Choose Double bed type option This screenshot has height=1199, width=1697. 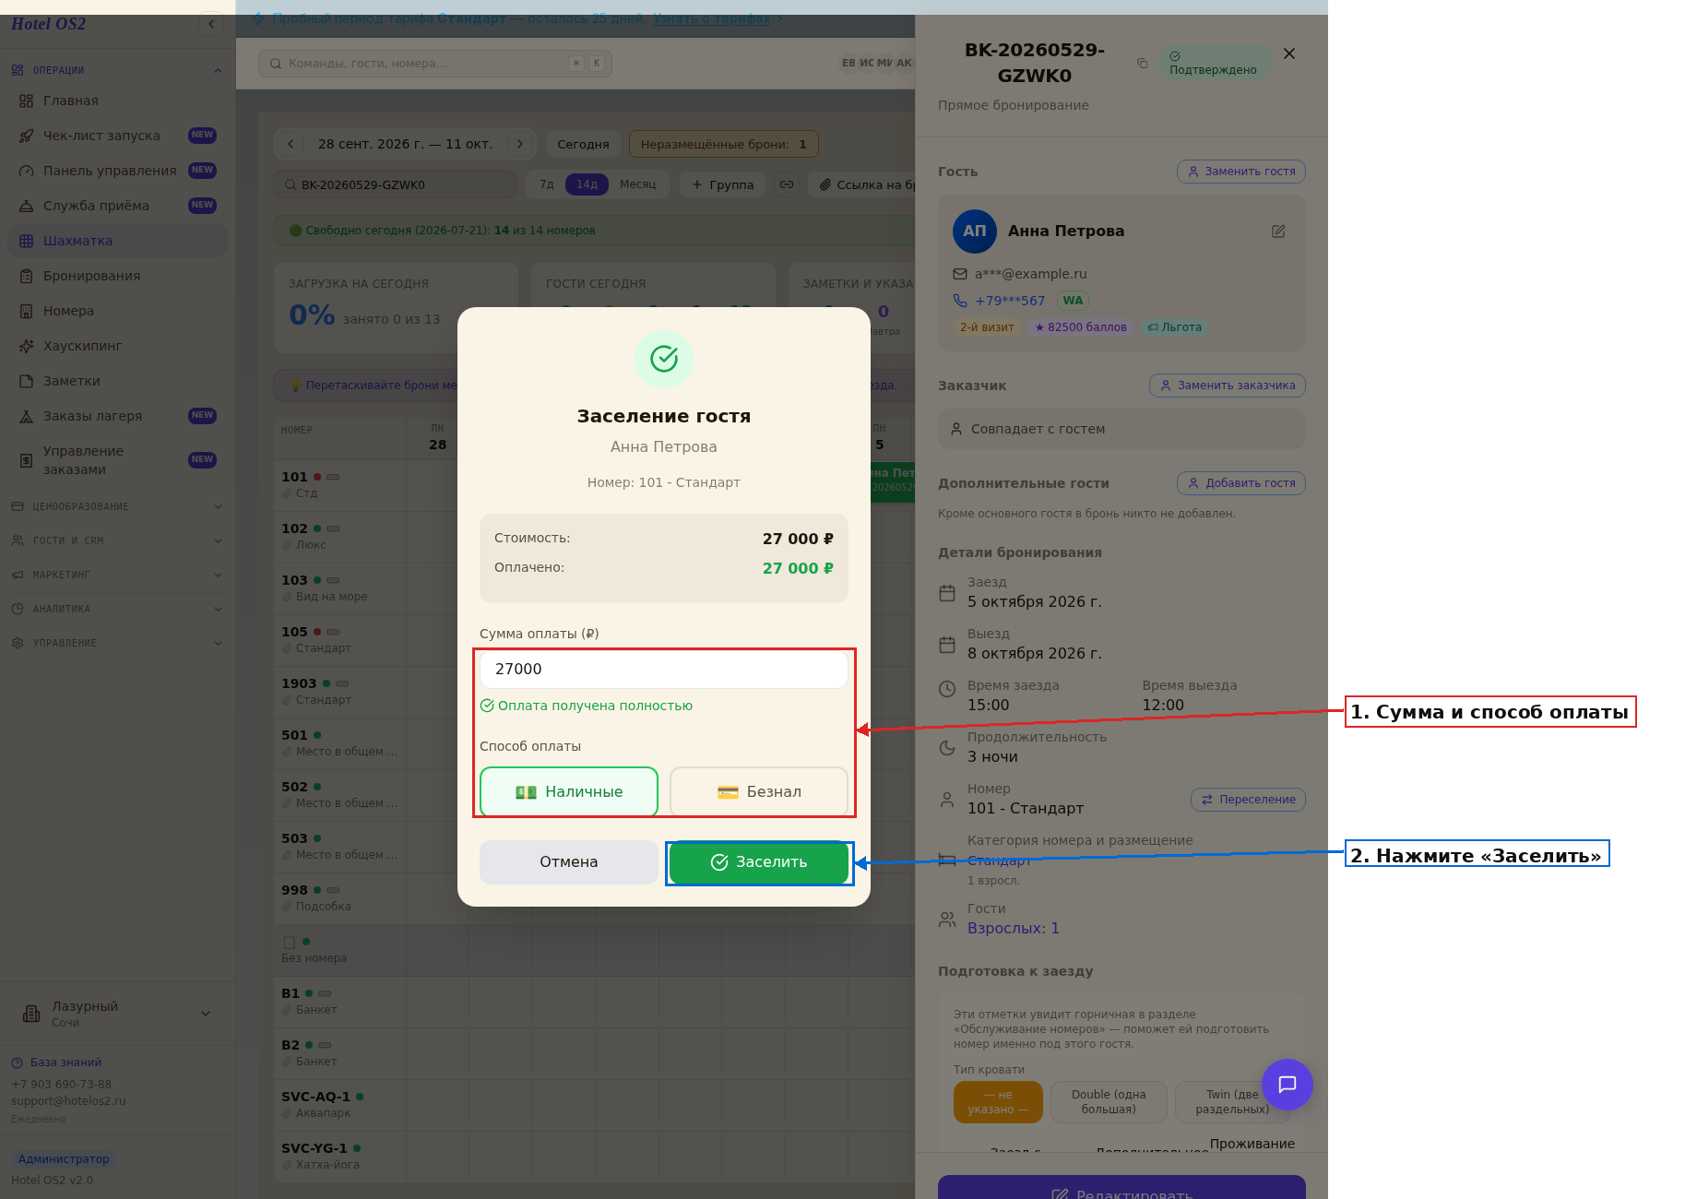click(1109, 1102)
